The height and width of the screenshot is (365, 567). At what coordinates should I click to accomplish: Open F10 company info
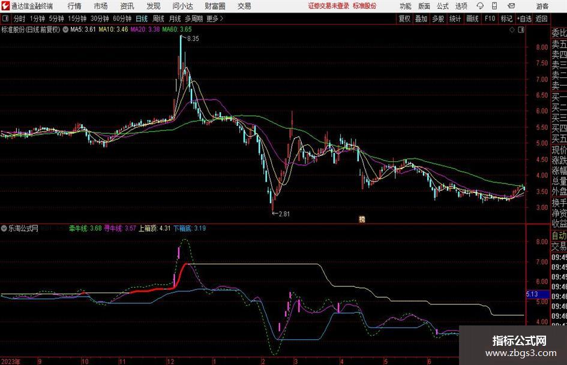(490, 19)
